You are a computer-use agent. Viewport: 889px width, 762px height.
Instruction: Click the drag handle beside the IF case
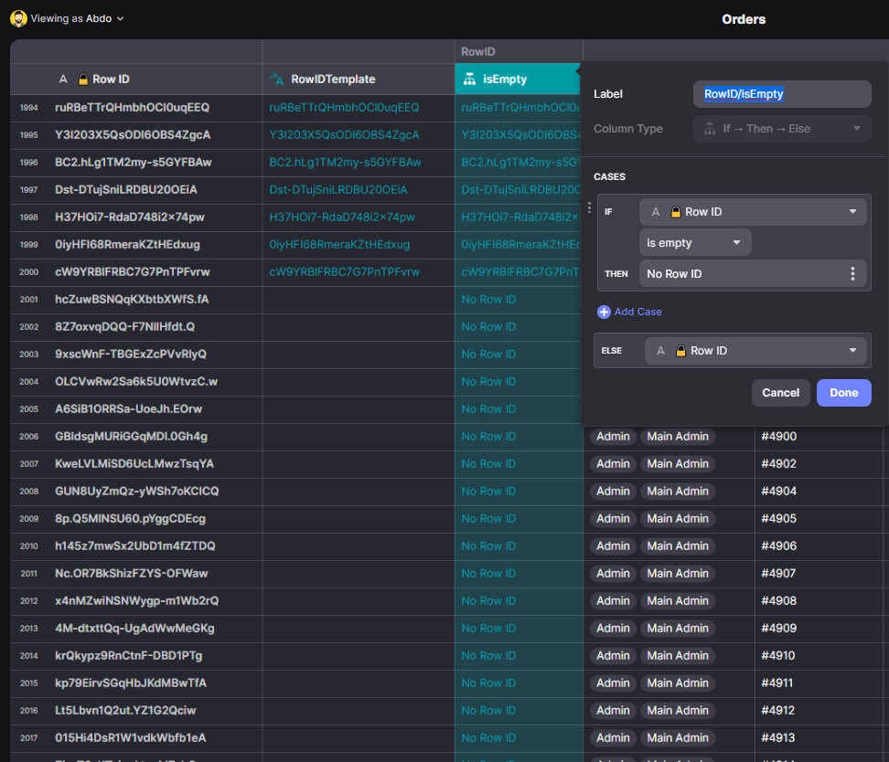(x=589, y=208)
